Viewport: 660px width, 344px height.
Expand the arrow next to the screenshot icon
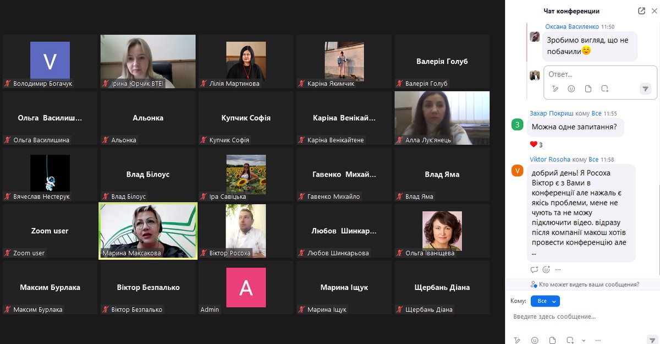pos(584,340)
